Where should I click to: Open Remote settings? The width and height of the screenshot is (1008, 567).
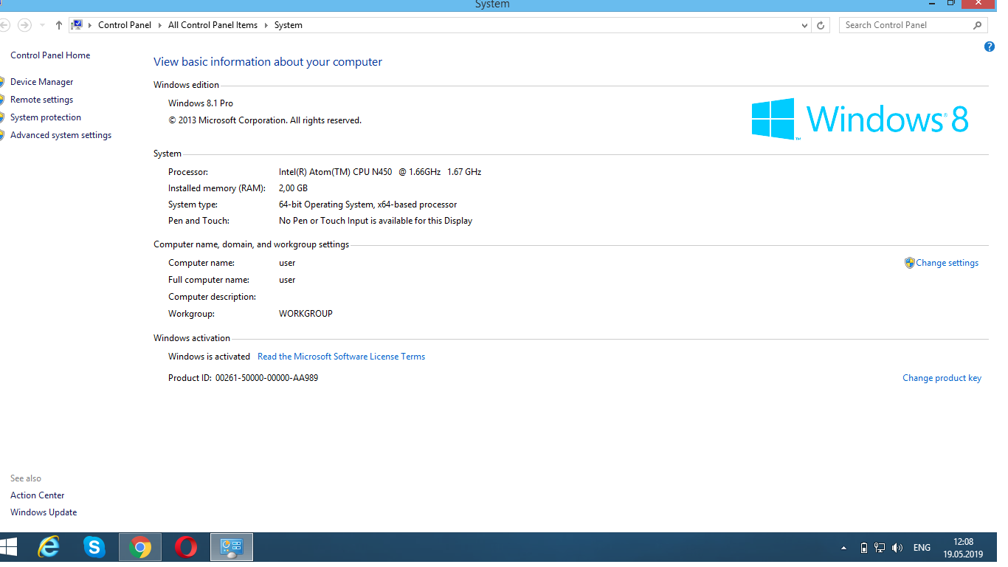[42, 100]
